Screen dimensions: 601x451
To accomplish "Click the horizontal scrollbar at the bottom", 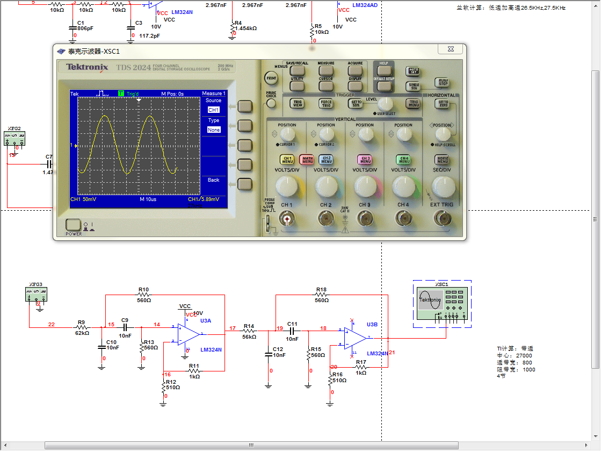I will point(251,445).
